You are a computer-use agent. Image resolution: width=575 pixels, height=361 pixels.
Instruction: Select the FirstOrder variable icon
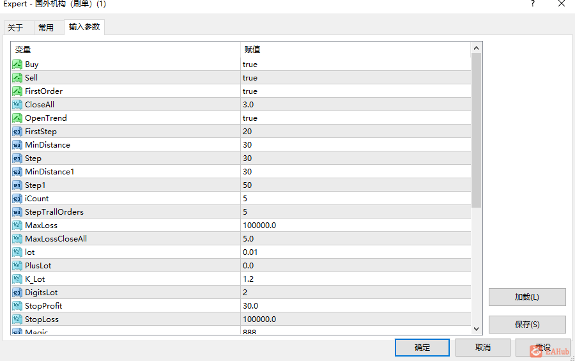tap(17, 91)
